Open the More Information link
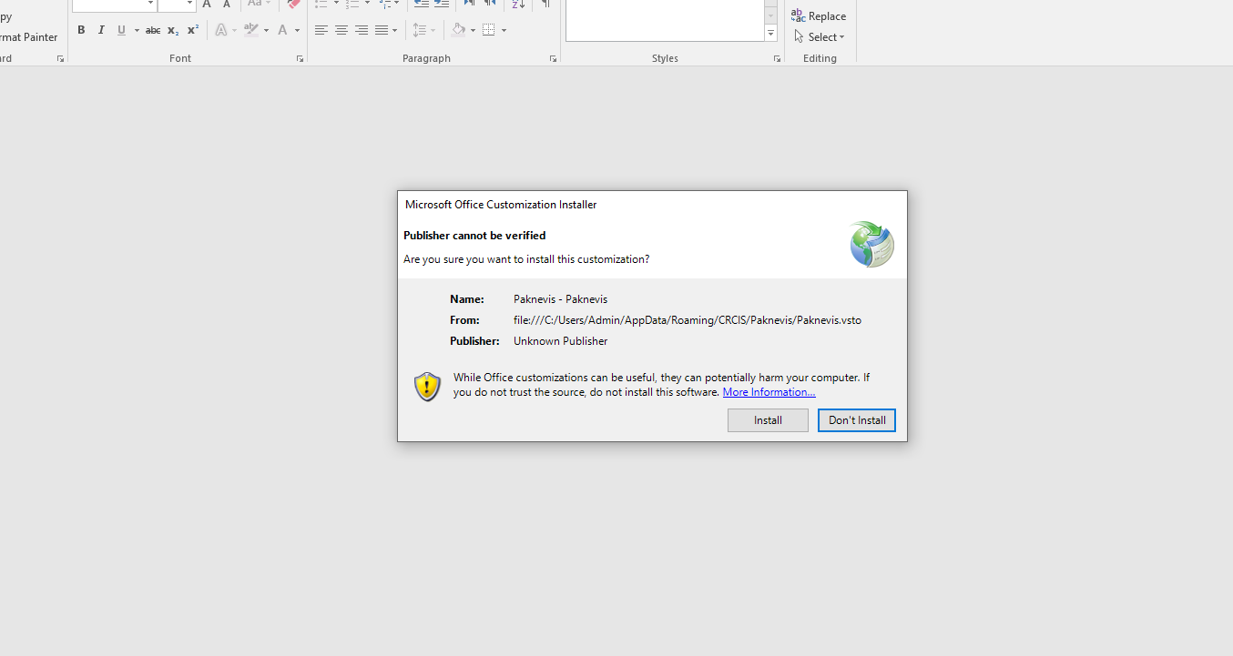This screenshot has width=1233, height=656. 769,392
